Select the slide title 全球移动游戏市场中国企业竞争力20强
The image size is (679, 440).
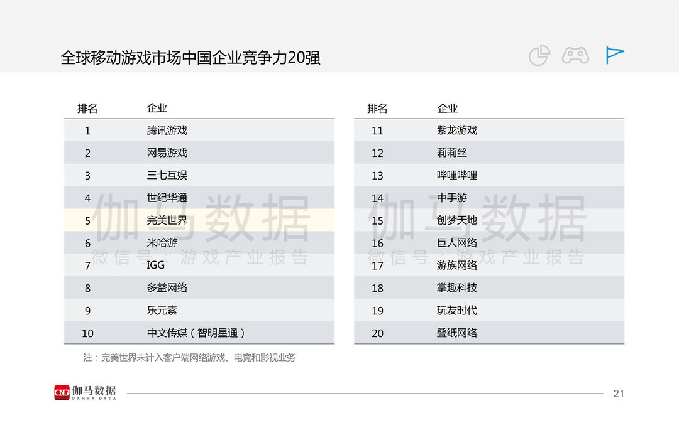tap(190, 58)
